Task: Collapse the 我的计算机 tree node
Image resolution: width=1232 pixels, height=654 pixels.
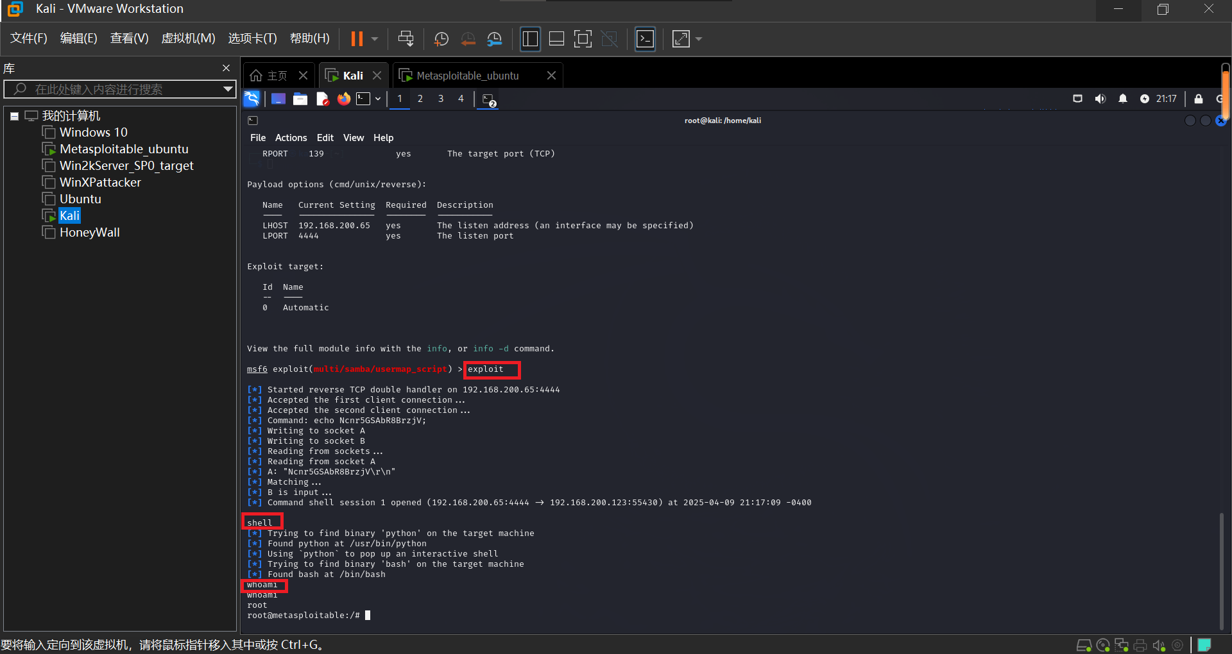Action: tap(14, 116)
